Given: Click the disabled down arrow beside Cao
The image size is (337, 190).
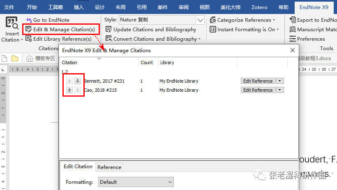Looking at the screenshot, I should coord(78,90).
